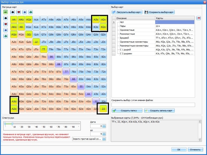Toggle the 99 pair cell
This screenshot has width=207, height=155.
point(51,57)
